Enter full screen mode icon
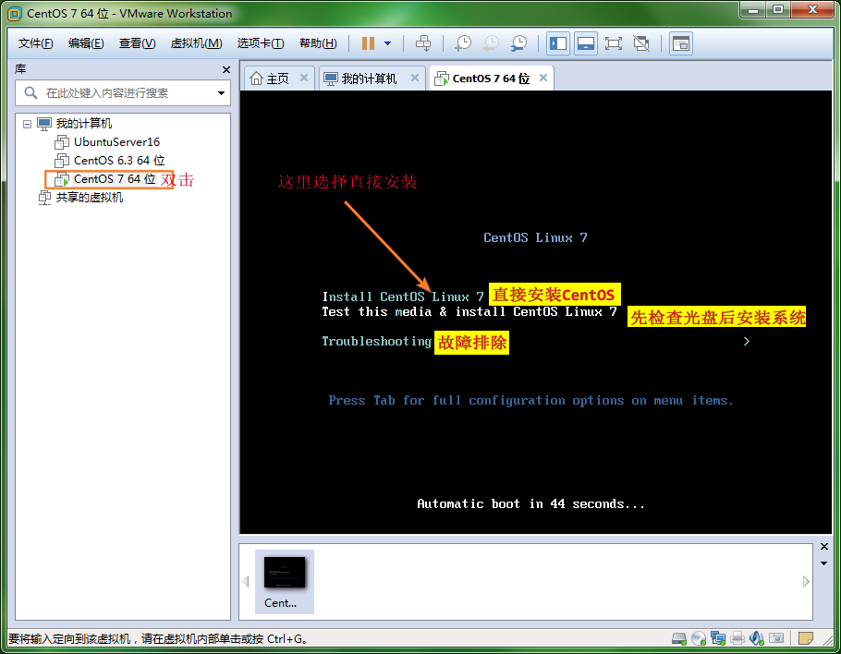Viewport: 841px width, 654px height. pyautogui.click(x=613, y=43)
